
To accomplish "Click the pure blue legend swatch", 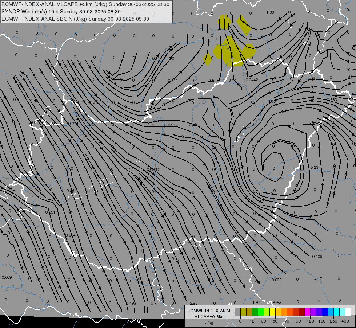I will [x=325, y=312].
